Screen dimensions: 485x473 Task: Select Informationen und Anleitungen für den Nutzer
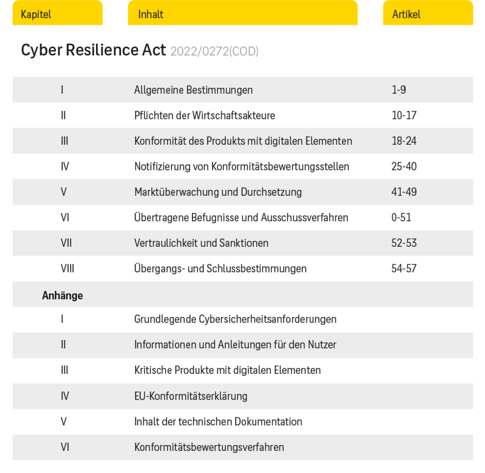235,344
